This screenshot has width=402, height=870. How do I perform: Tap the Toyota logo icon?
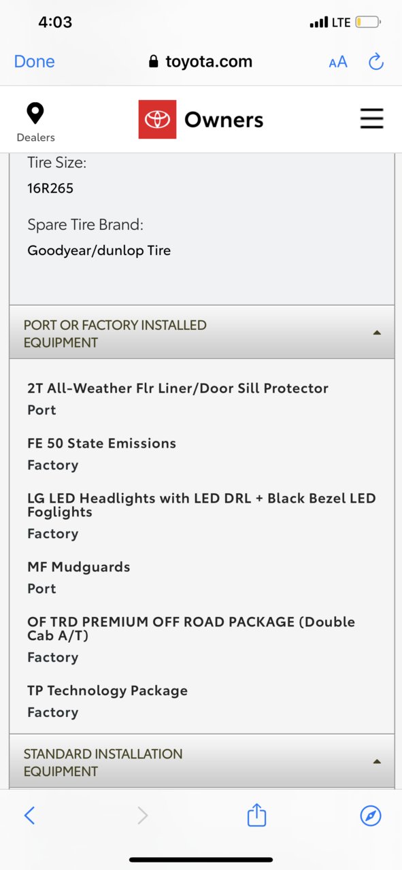point(157,120)
